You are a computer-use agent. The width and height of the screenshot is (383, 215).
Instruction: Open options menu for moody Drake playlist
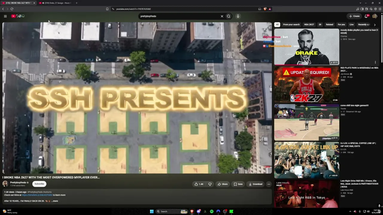(x=375, y=62)
